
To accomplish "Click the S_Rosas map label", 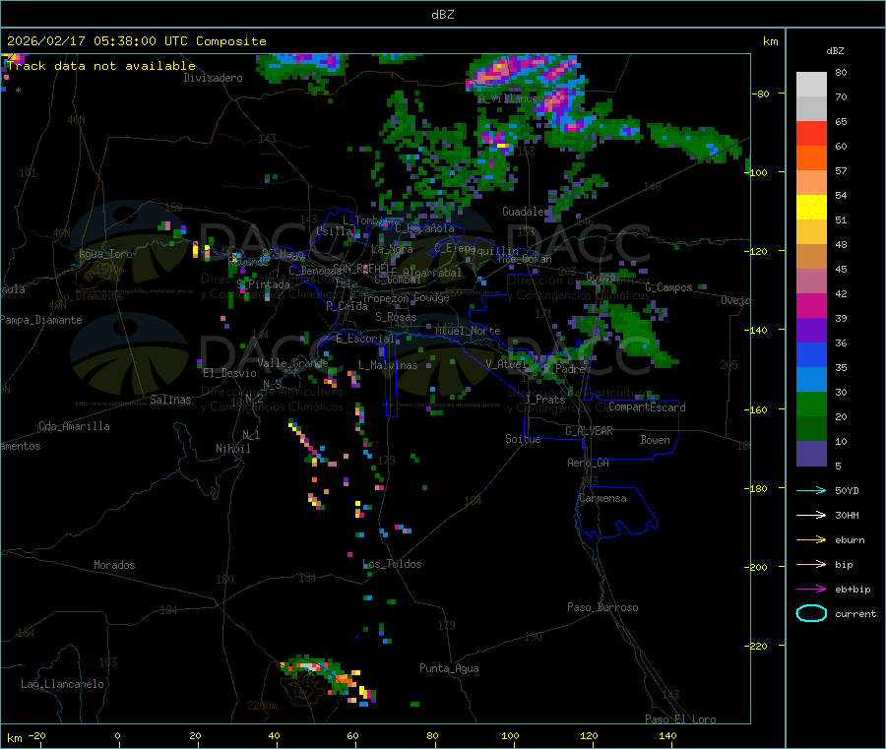I will pyautogui.click(x=396, y=318).
